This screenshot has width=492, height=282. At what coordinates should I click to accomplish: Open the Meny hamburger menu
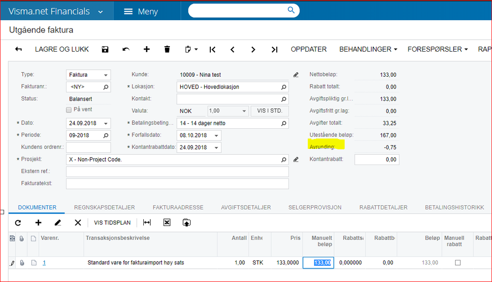coord(141,12)
